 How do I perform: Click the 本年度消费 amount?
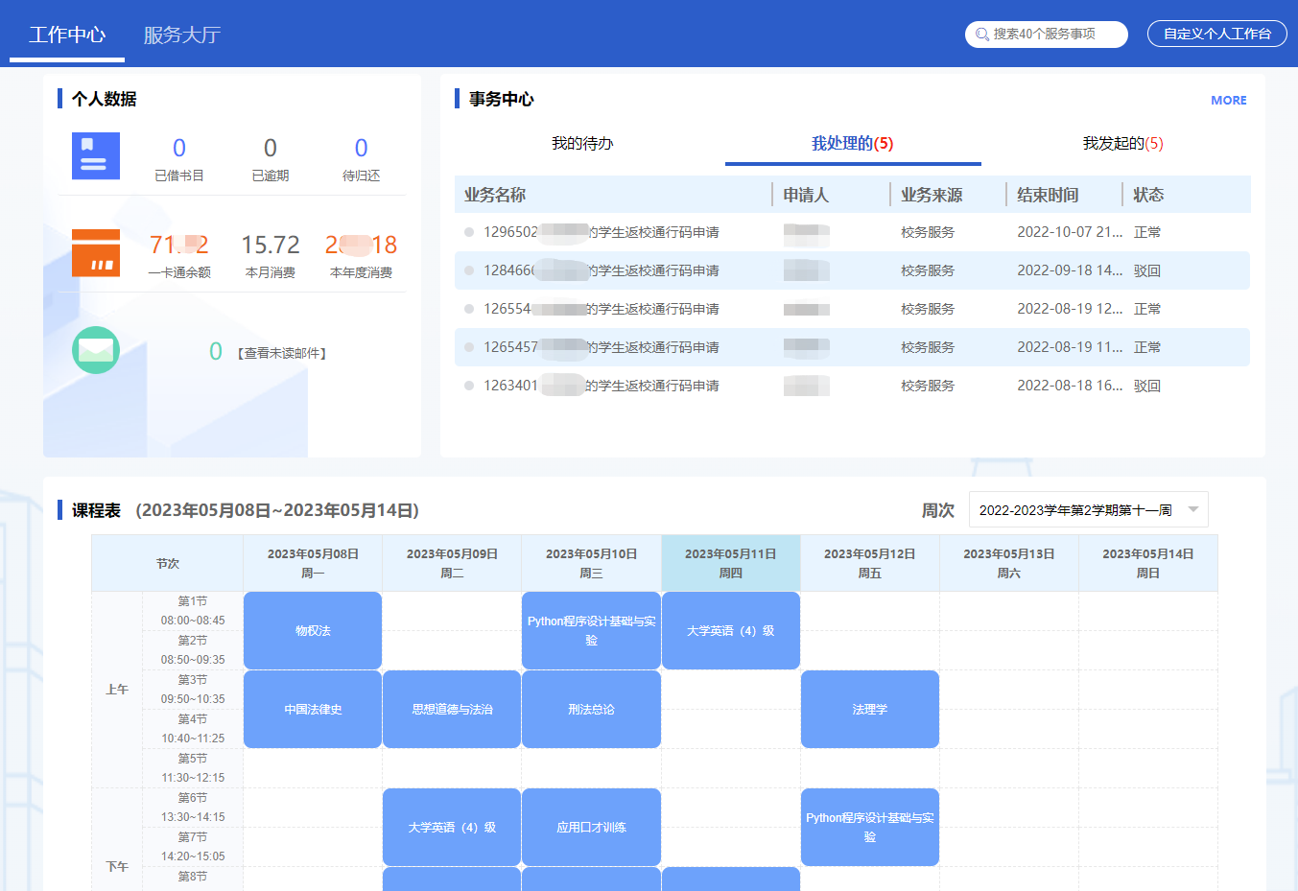click(362, 245)
